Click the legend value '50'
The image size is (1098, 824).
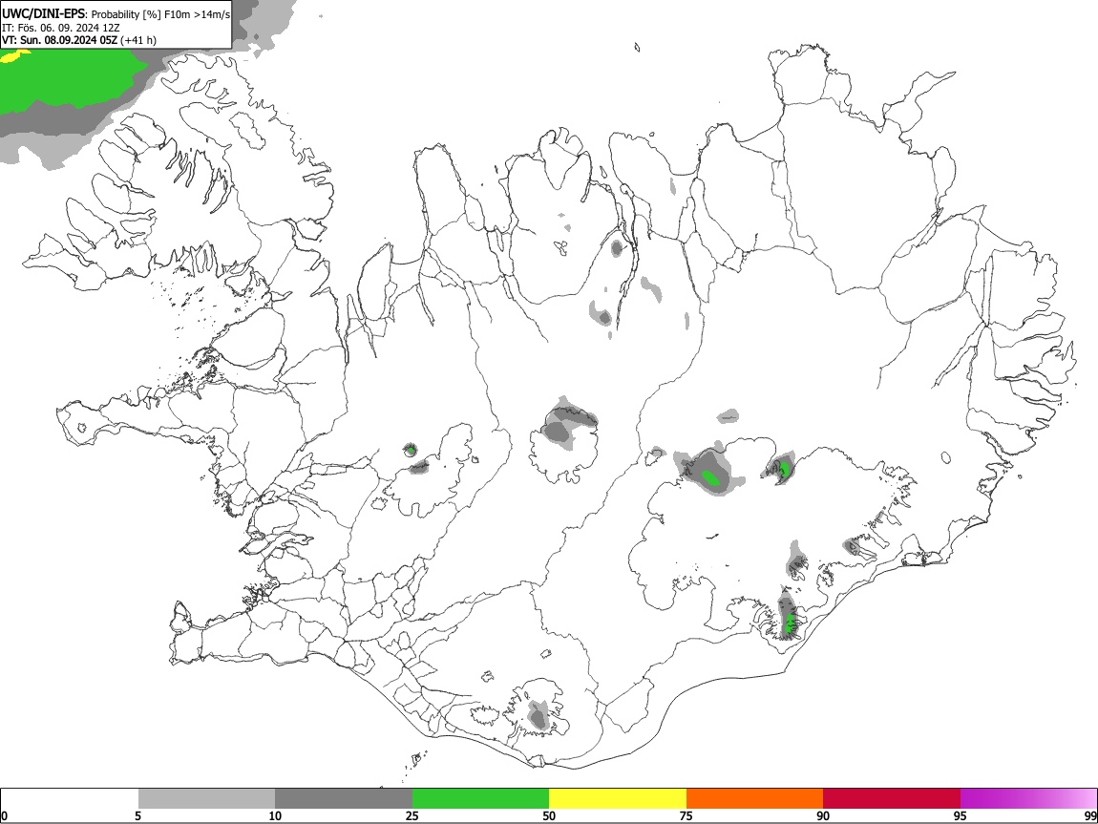(x=549, y=816)
